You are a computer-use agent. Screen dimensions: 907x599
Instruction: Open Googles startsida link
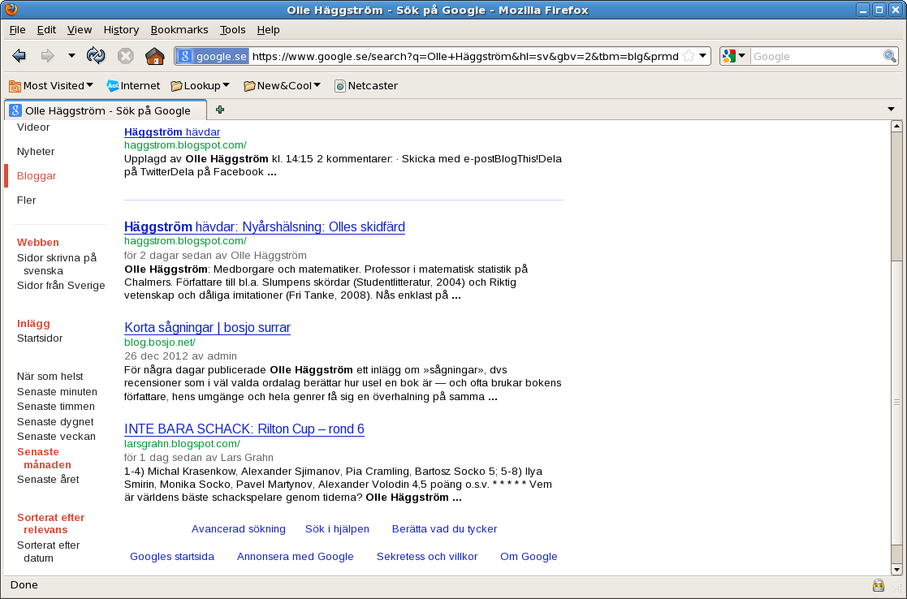(172, 557)
